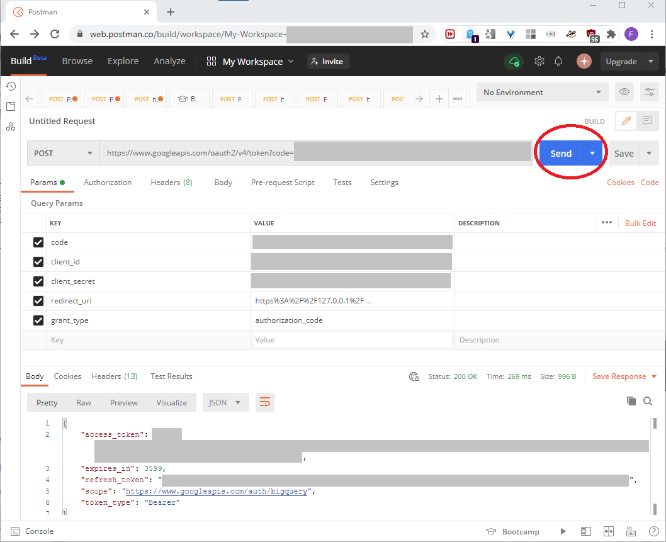The width and height of the screenshot is (666, 542).
Task: Uncheck the client_id parameter checkbox
Action: 38,262
